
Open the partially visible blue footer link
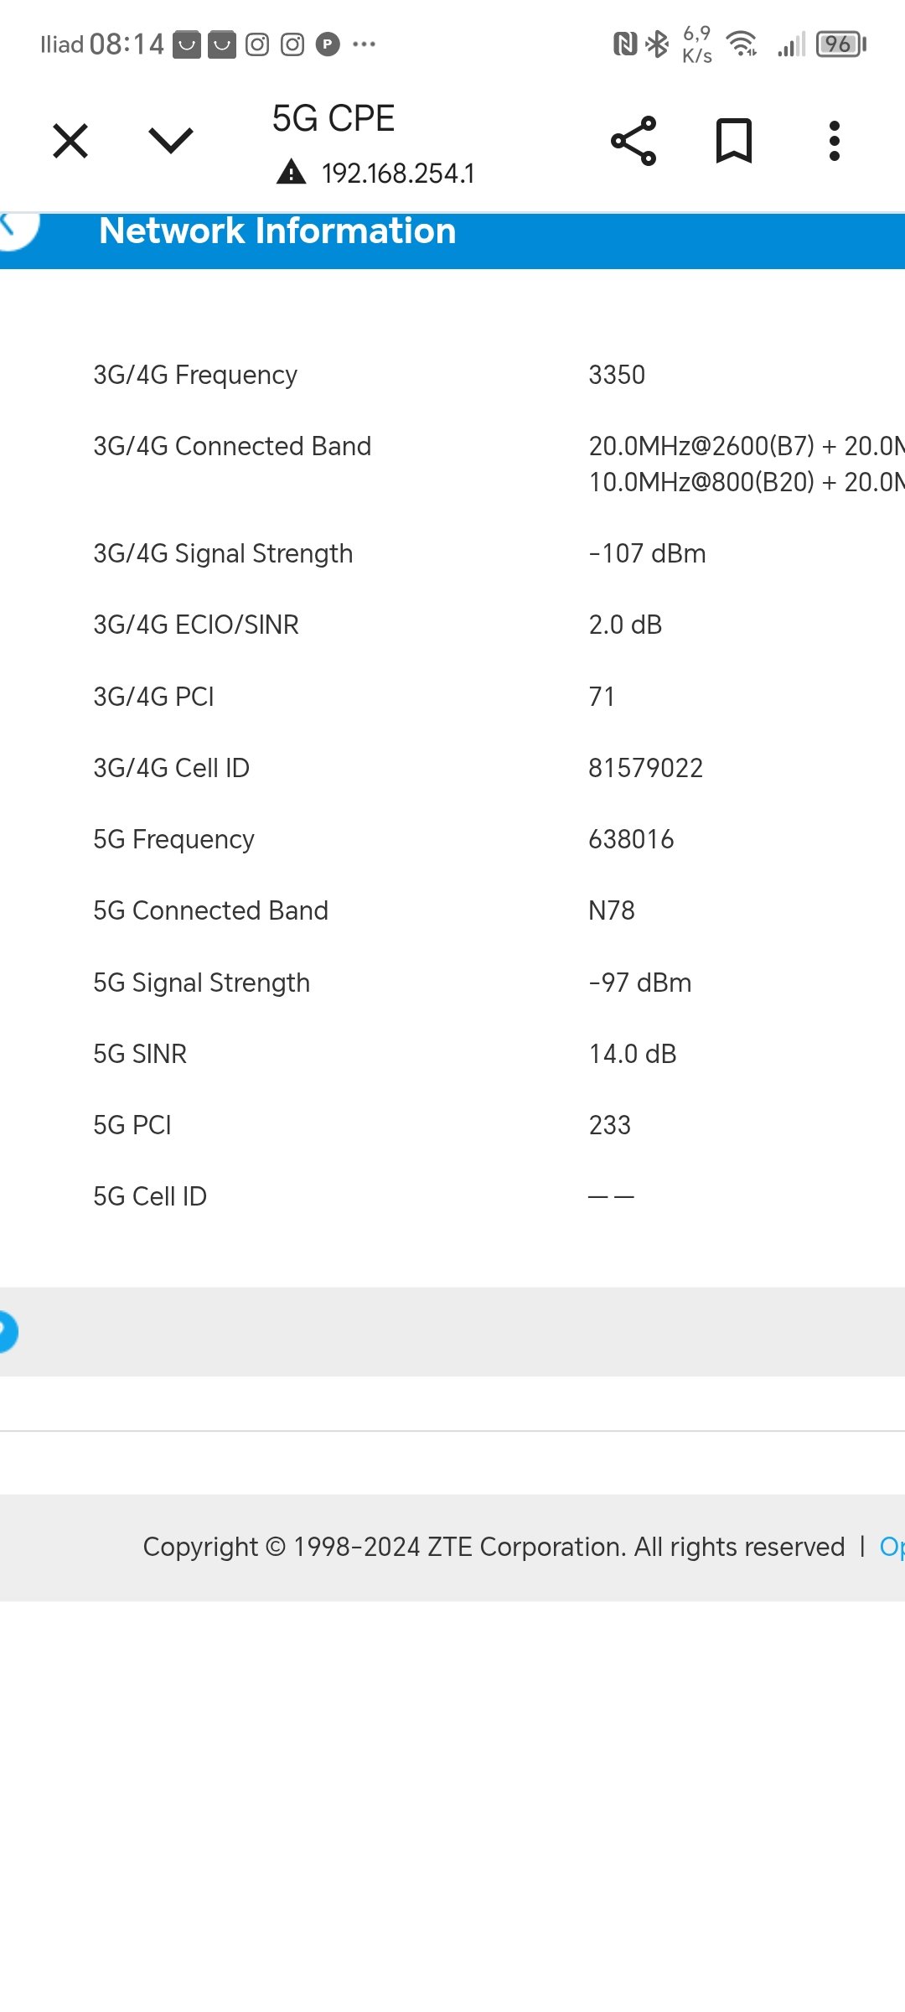(891, 1547)
